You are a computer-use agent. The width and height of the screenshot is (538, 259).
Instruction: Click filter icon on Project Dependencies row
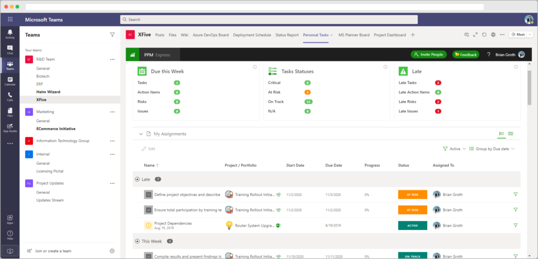515,225
